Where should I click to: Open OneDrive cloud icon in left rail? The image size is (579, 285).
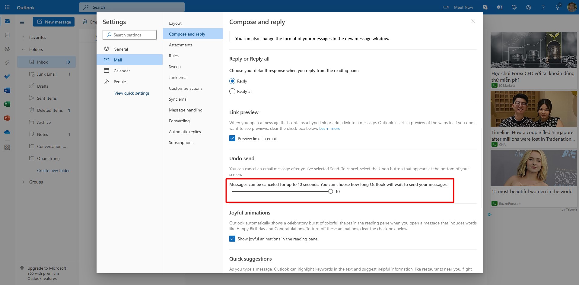[7, 132]
